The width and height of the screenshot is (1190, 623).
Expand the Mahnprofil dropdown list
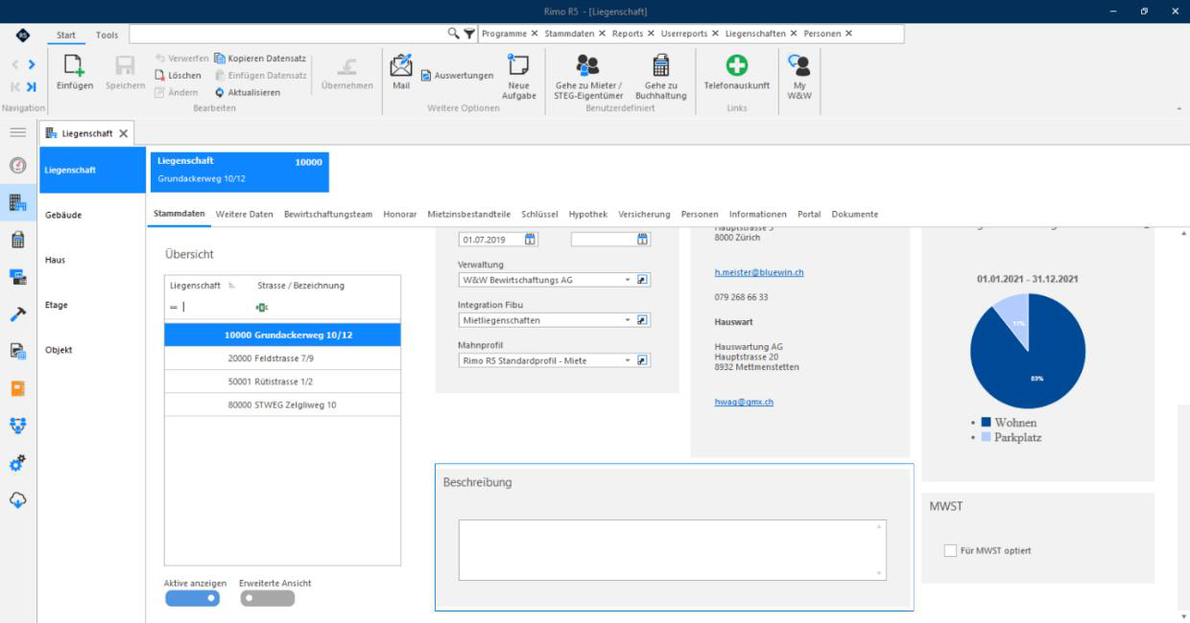pos(628,360)
